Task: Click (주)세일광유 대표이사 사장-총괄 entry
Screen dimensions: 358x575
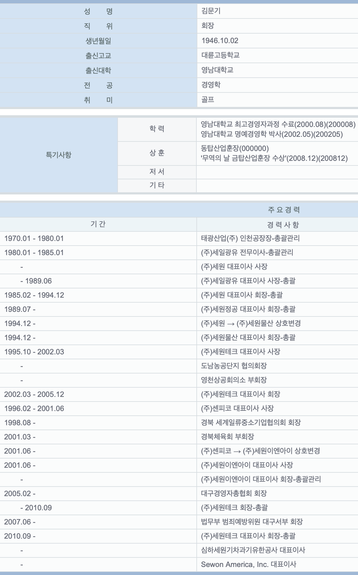Action: point(248,281)
